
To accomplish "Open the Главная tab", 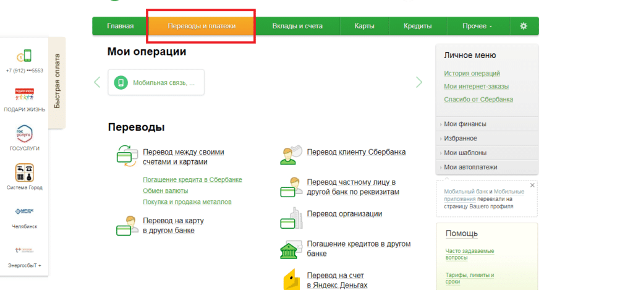I will point(121,26).
